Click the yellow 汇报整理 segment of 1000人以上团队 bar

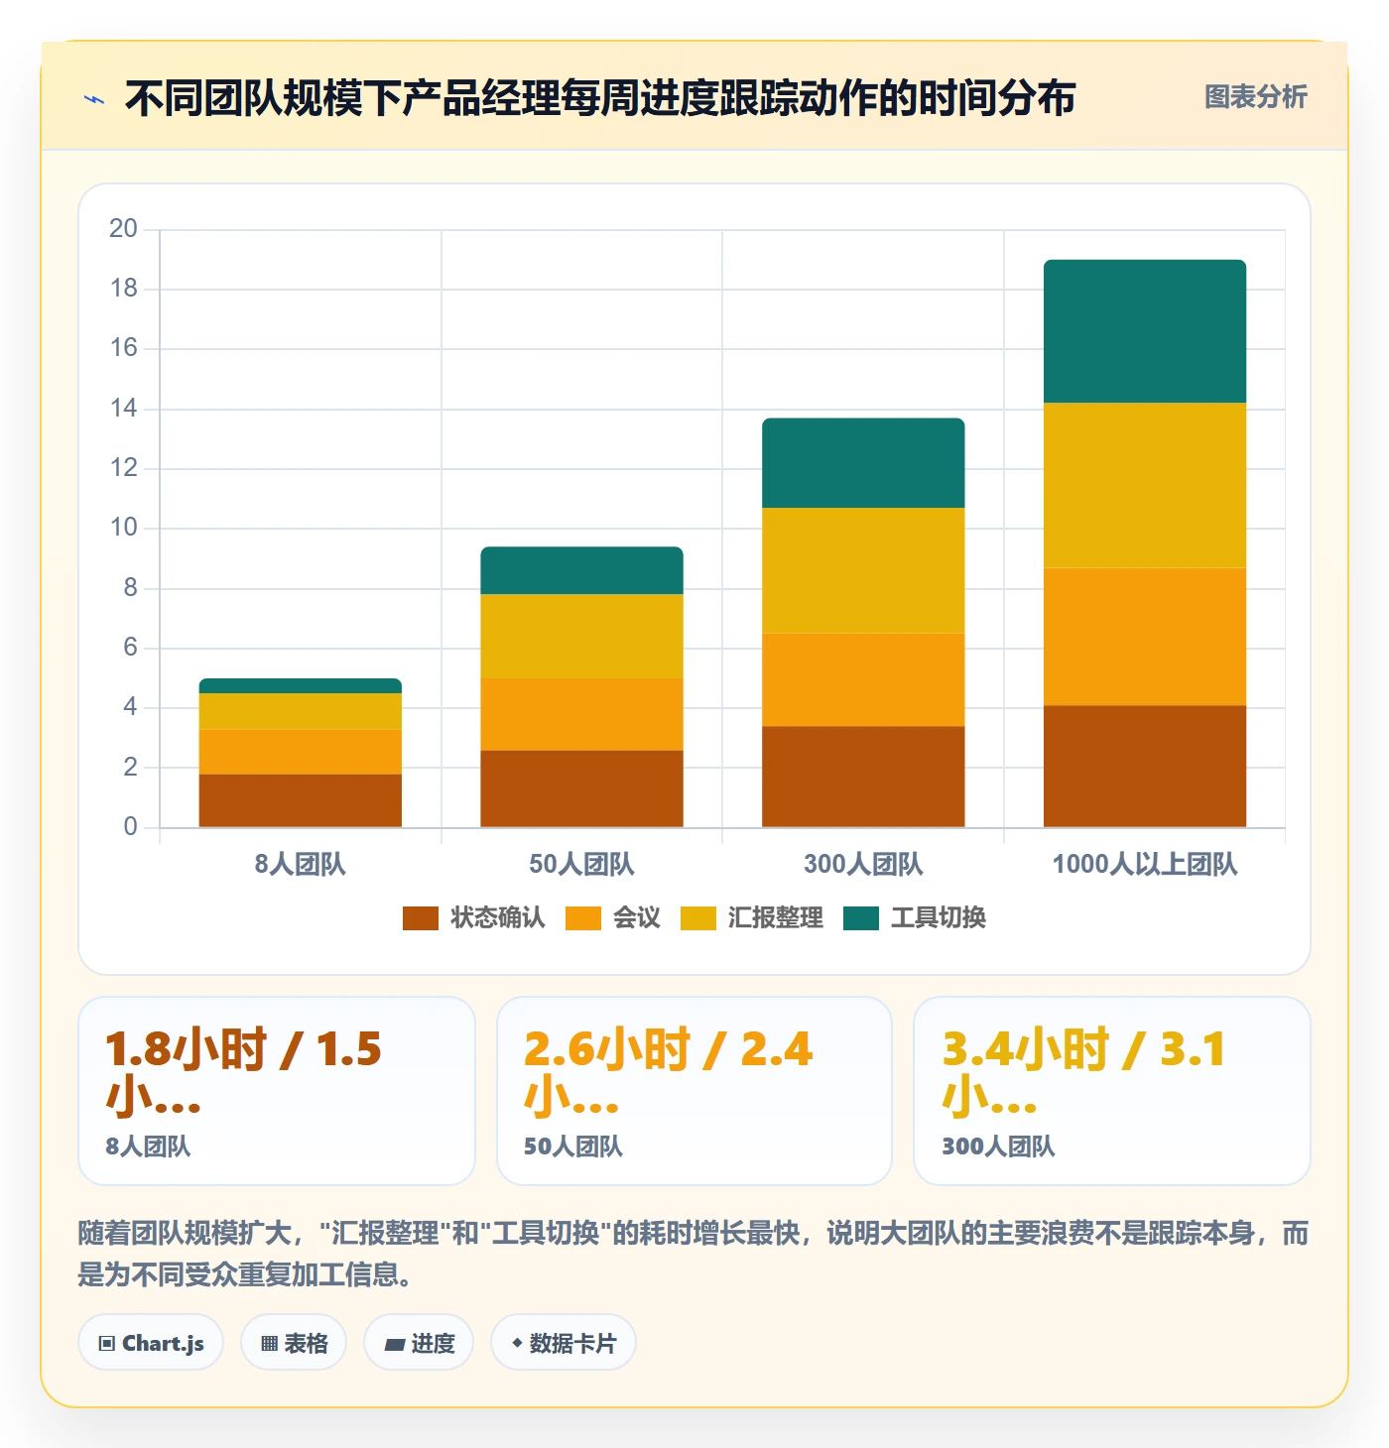1145,485
